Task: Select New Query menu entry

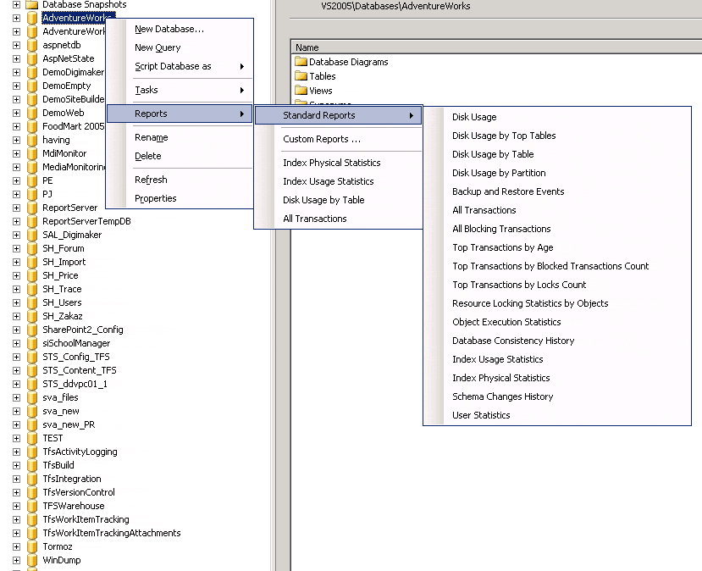Action: click(180, 47)
